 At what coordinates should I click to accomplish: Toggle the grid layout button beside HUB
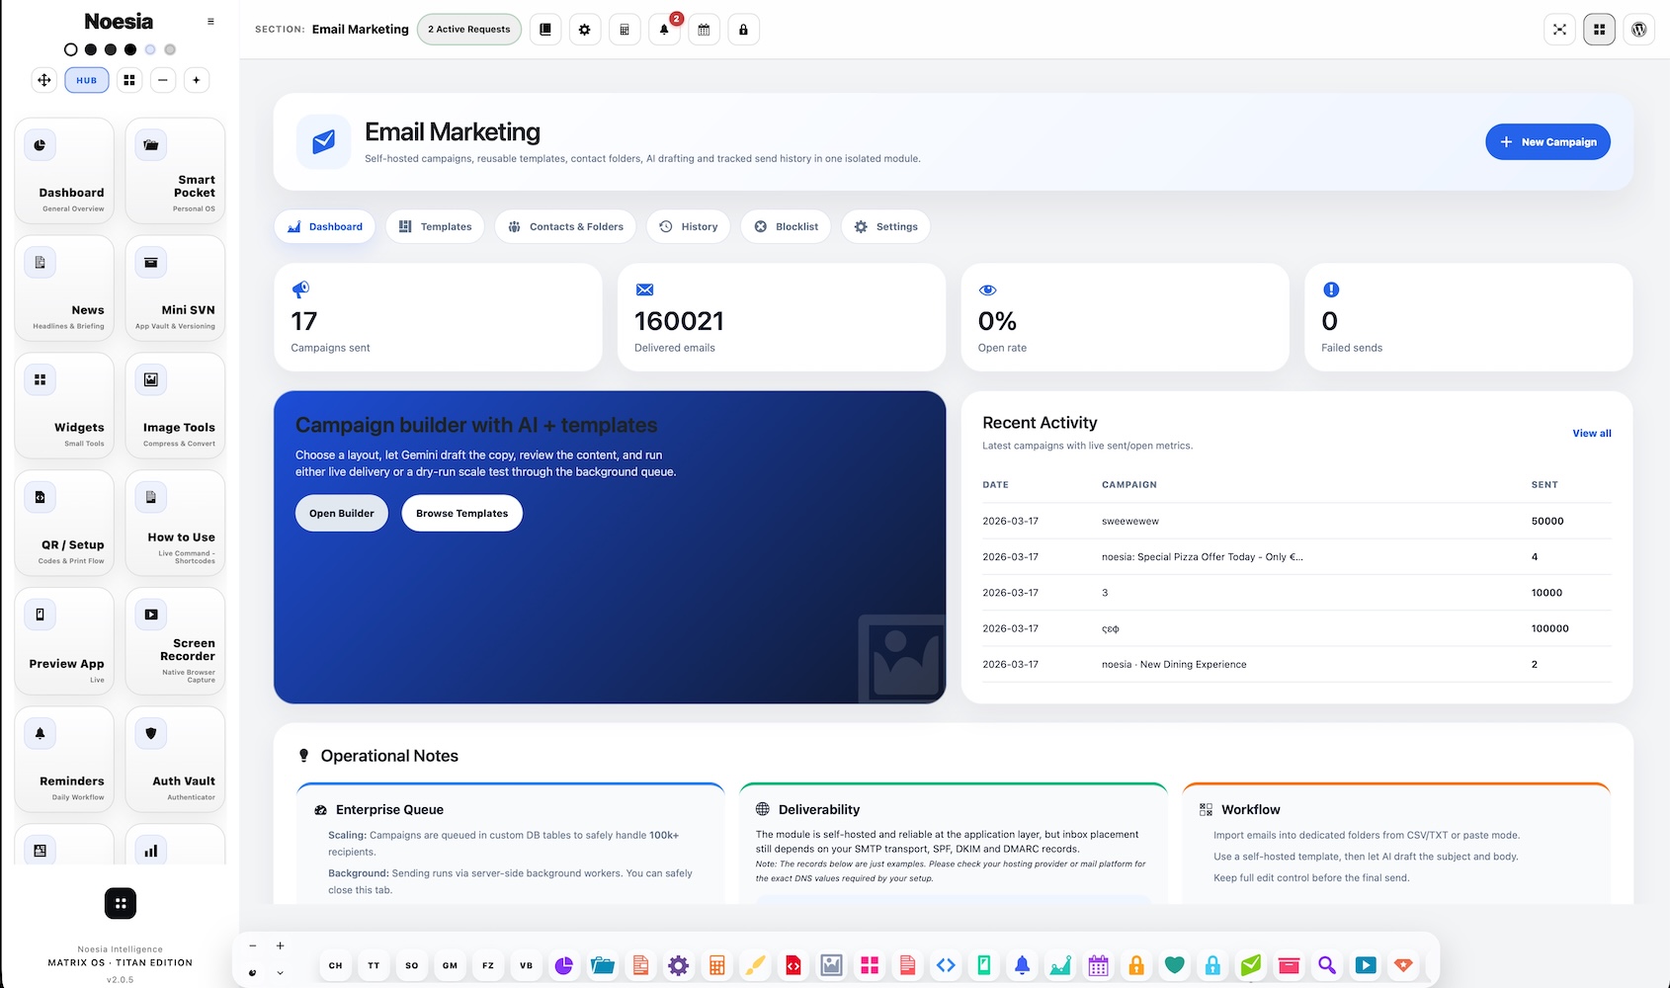tap(129, 80)
